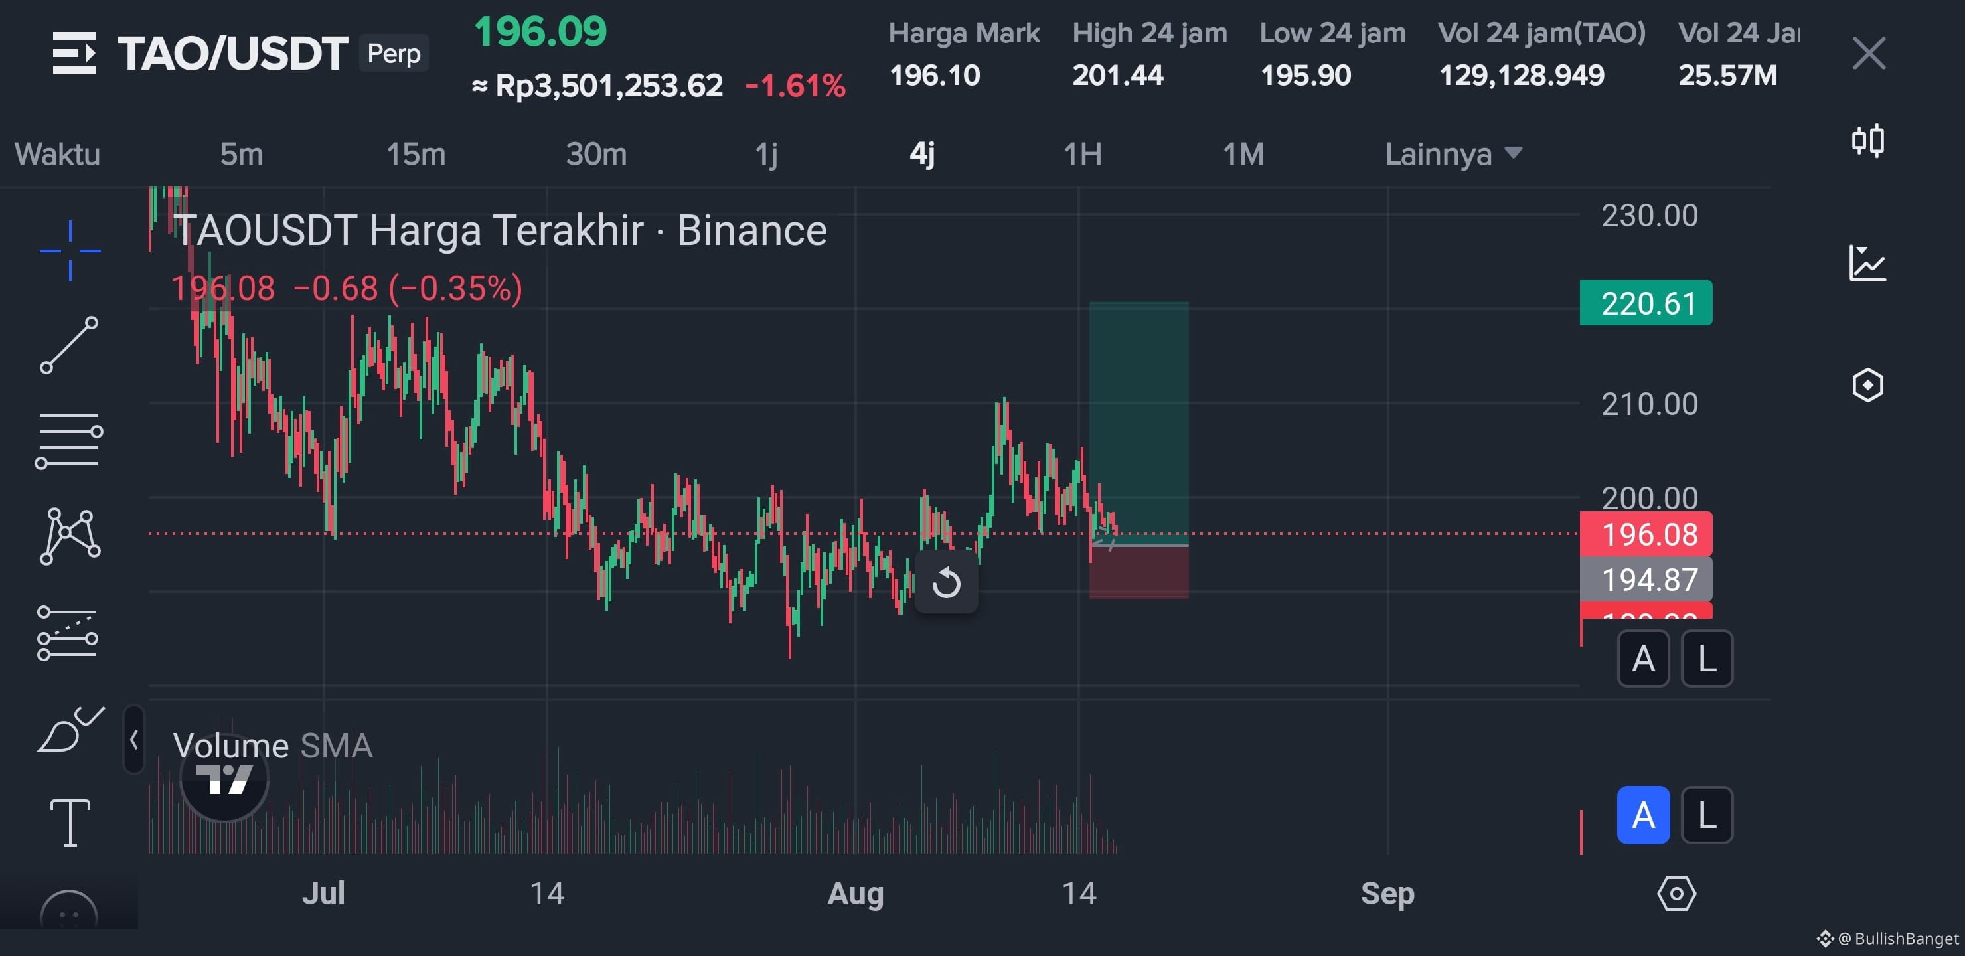Click the Volume SMA indicator label

point(272,746)
